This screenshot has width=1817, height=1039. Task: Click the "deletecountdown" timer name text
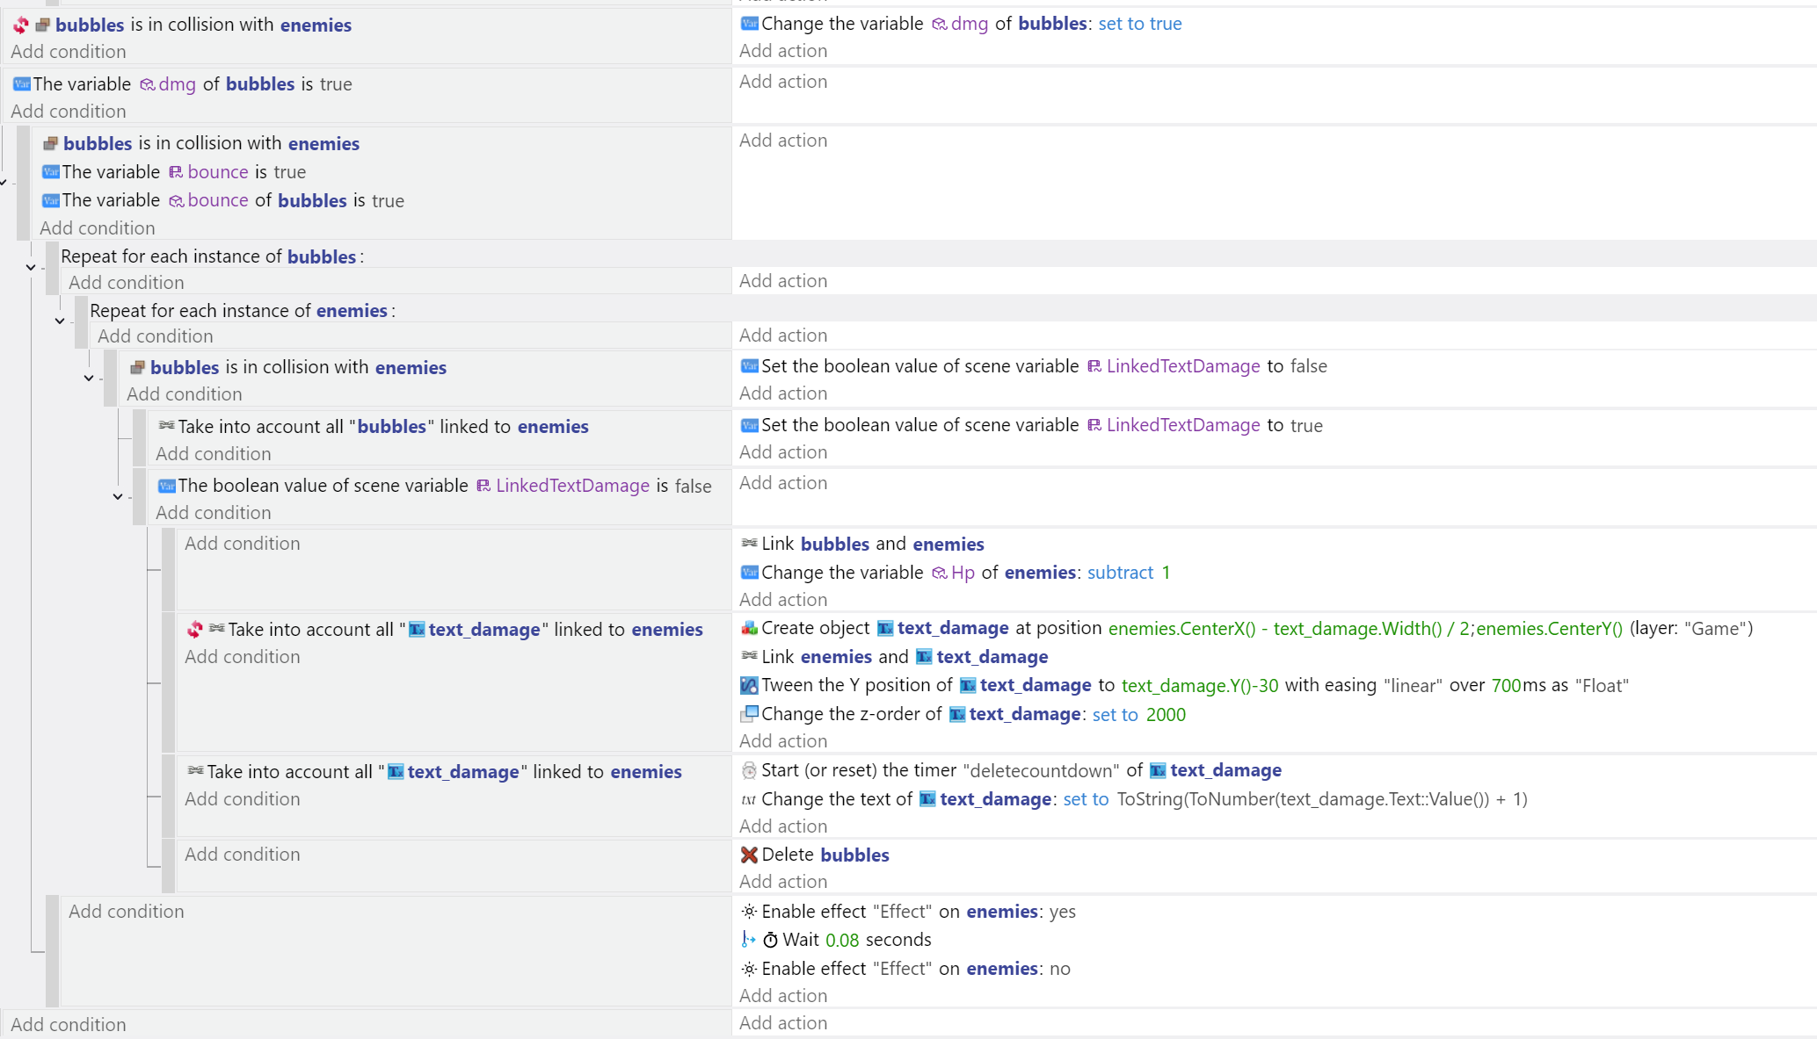pos(1042,770)
